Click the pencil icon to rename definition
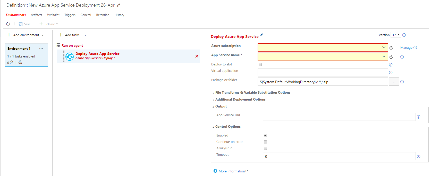The height and width of the screenshot is (176, 431). tap(119, 5)
